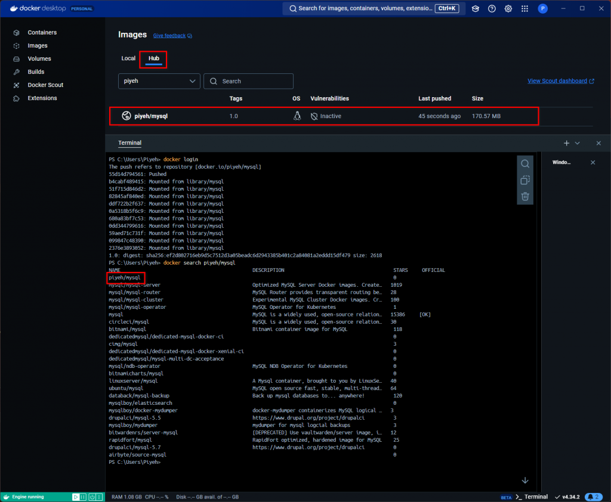Click the Size column header
The image size is (611, 502).
pos(477,98)
